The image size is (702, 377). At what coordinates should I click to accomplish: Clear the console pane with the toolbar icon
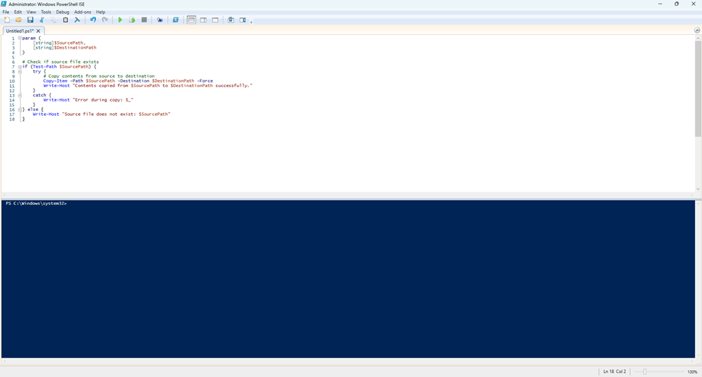pyautogui.click(x=77, y=20)
